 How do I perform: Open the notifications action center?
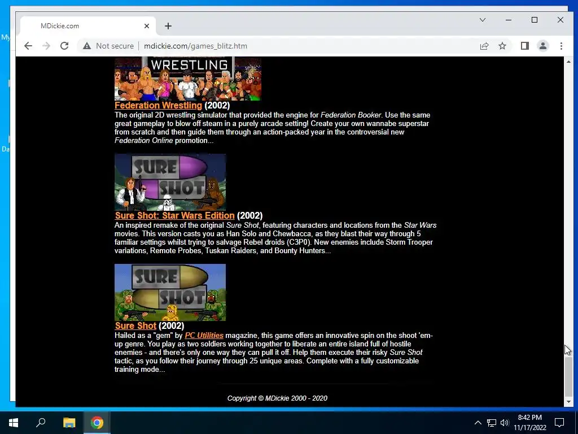(x=559, y=423)
